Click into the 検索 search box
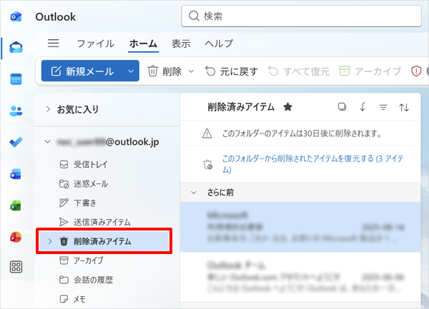Viewport: 429px width, 309px height. tap(301, 16)
